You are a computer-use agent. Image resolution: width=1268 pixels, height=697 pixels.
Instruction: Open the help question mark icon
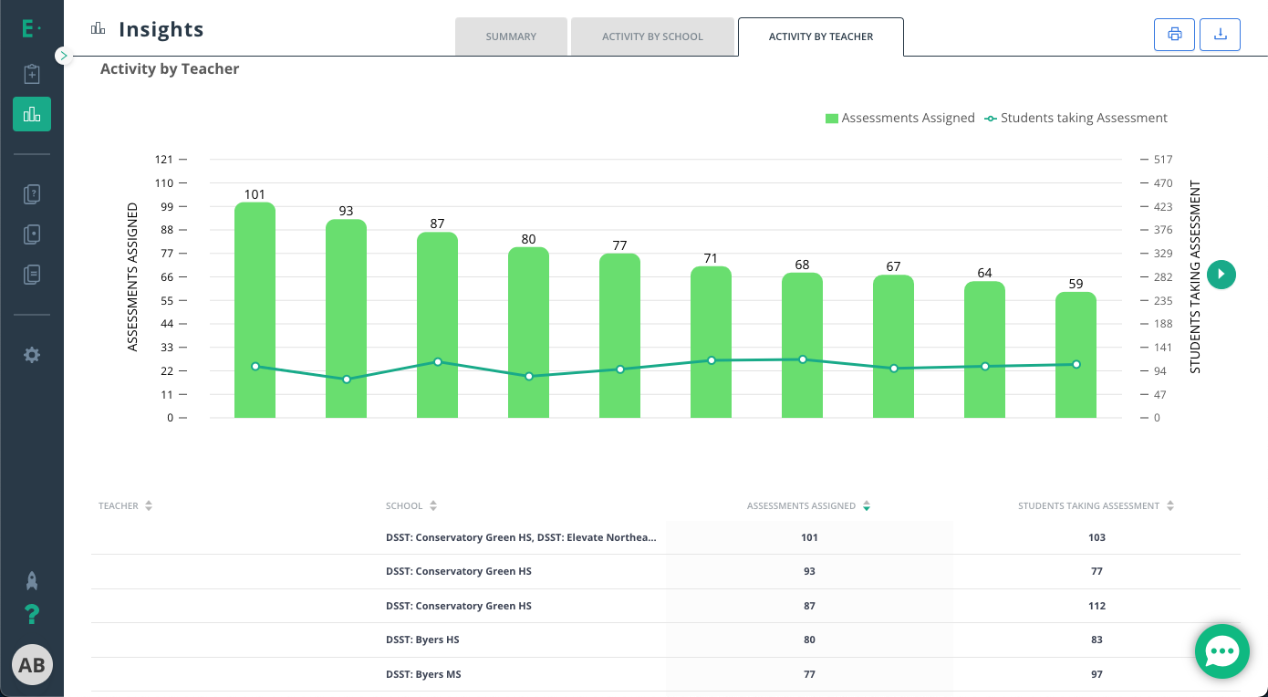pyautogui.click(x=32, y=615)
